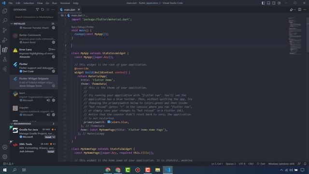This screenshot has height=174, width=309.
Task: Open the Manage gear in activity bar
Action: pyautogui.click(x=5, y=157)
